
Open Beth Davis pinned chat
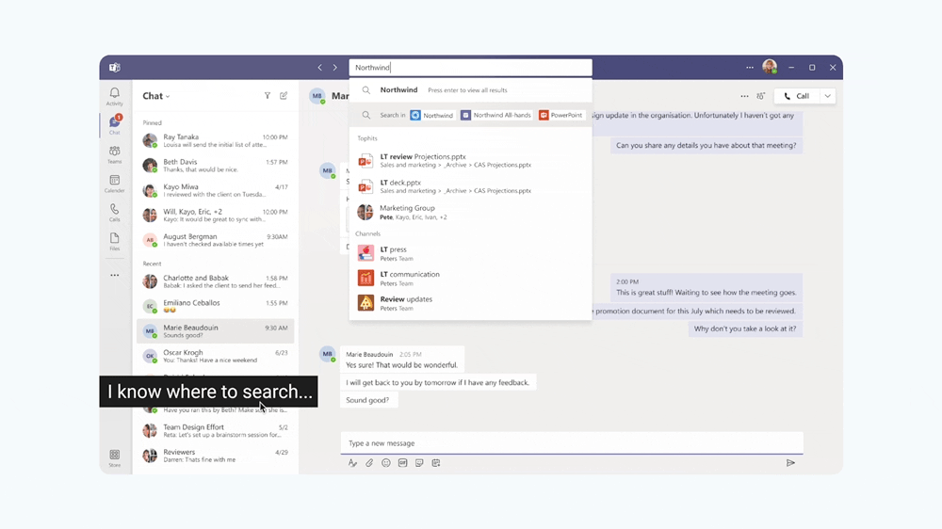[x=215, y=165]
